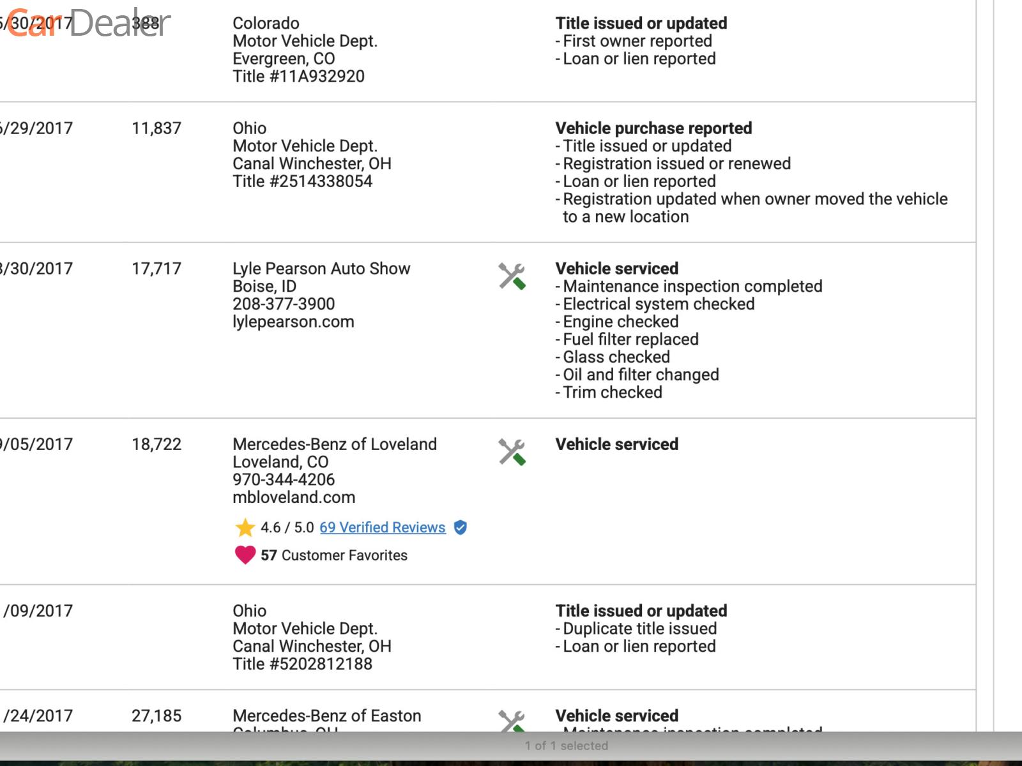
Task: Click the lylepearson.com website text
Action: pos(293,322)
